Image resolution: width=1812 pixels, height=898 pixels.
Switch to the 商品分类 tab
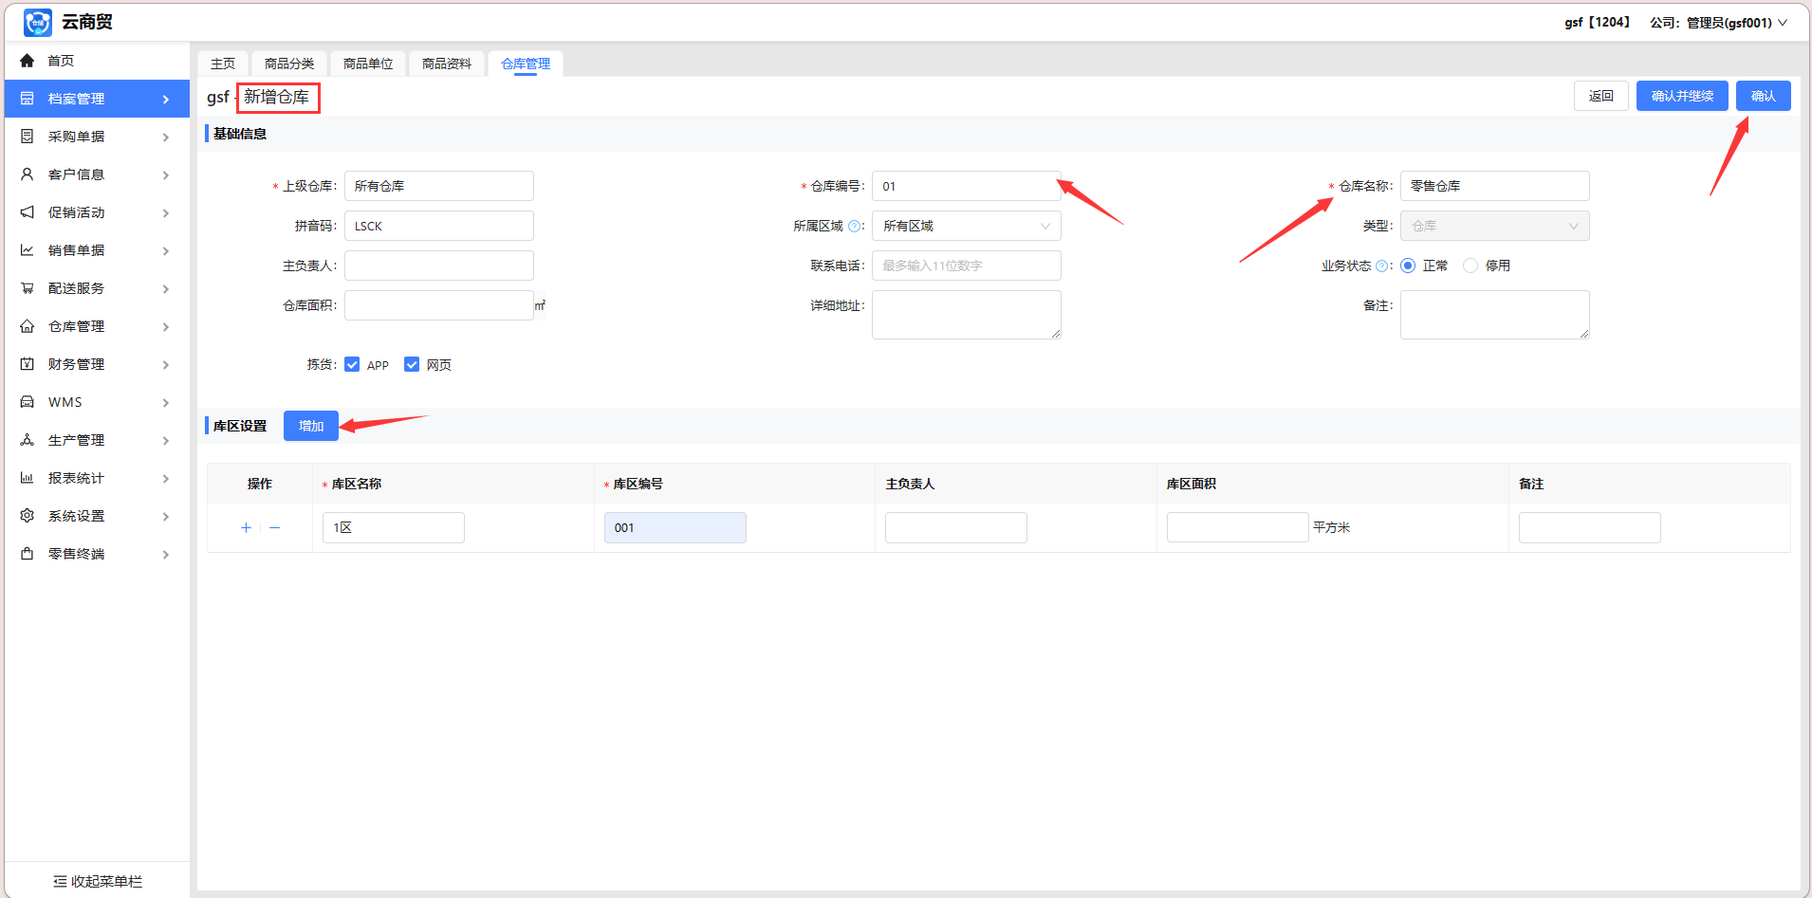click(x=289, y=64)
